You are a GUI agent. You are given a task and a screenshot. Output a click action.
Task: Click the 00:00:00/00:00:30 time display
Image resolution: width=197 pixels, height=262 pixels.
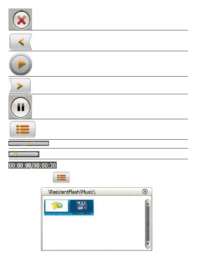pyautogui.click(x=32, y=165)
